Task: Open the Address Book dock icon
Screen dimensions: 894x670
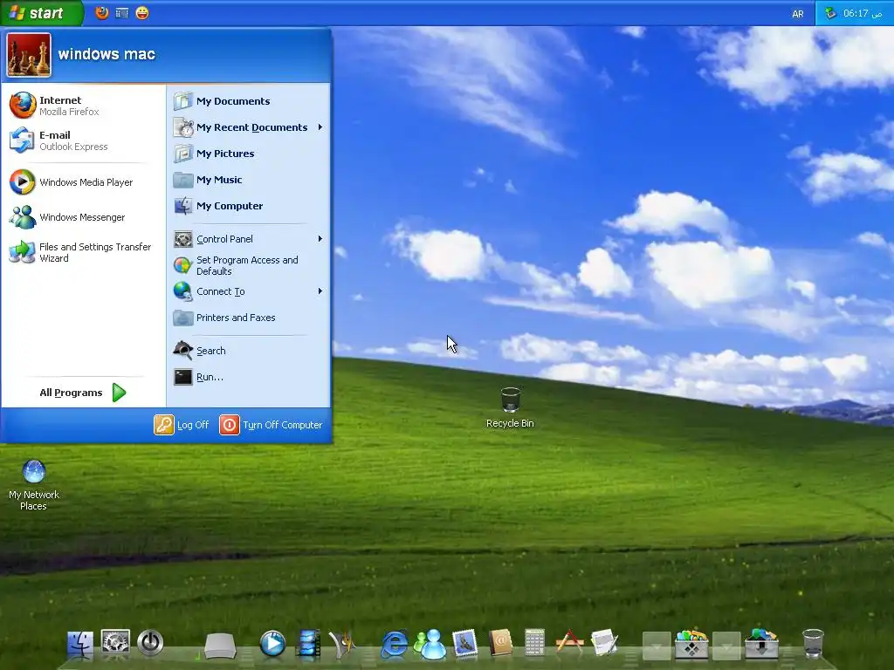Action: pos(500,644)
